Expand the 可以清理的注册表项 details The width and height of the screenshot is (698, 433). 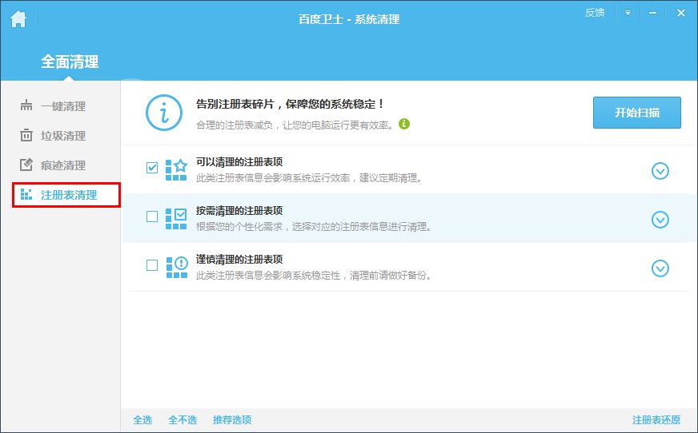[x=660, y=171]
